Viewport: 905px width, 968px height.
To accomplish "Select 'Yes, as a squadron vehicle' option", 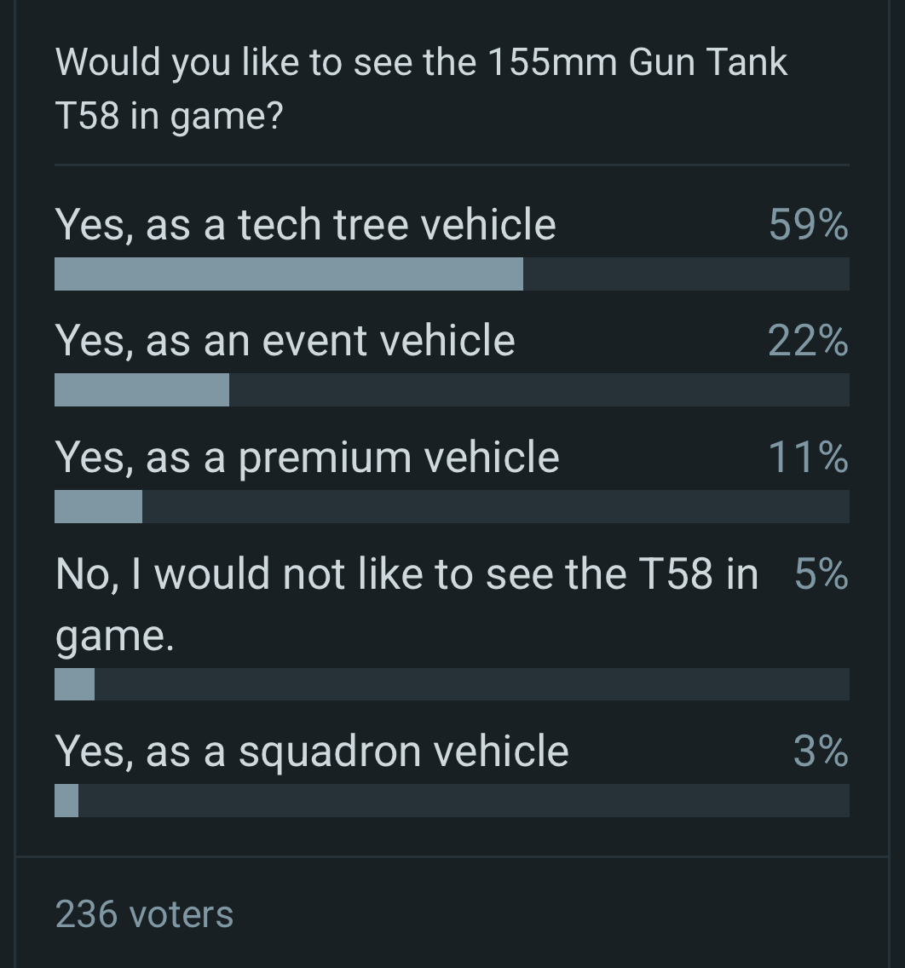I will [x=312, y=752].
